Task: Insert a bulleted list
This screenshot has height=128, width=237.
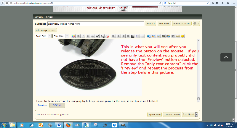Action: 137,36
